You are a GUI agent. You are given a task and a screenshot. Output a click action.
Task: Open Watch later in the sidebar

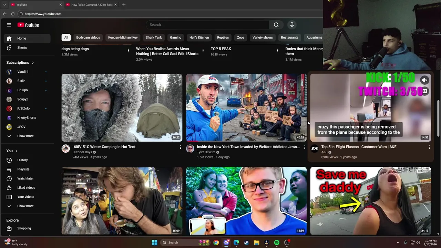pos(28,178)
